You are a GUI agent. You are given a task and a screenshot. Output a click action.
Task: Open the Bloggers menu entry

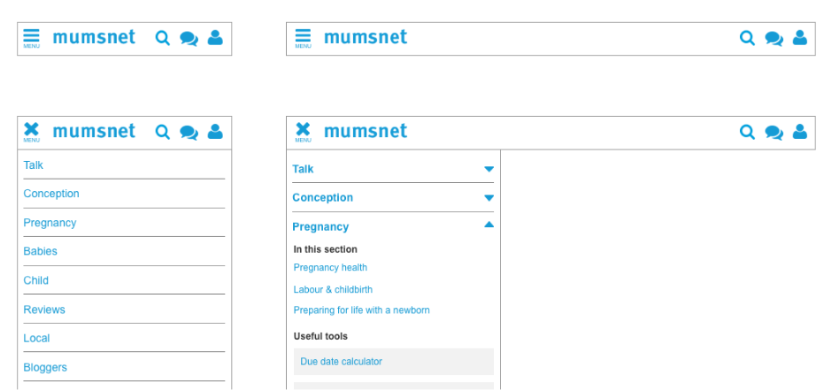click(x=45, y=367)
